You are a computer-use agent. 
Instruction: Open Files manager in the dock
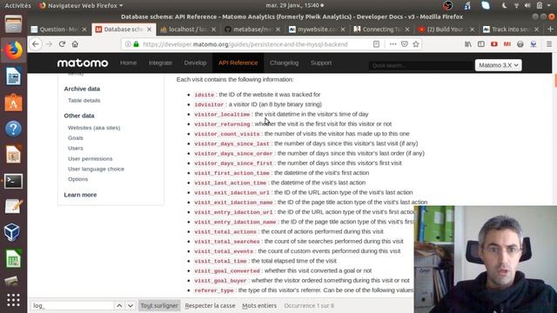tap(13, 24)
